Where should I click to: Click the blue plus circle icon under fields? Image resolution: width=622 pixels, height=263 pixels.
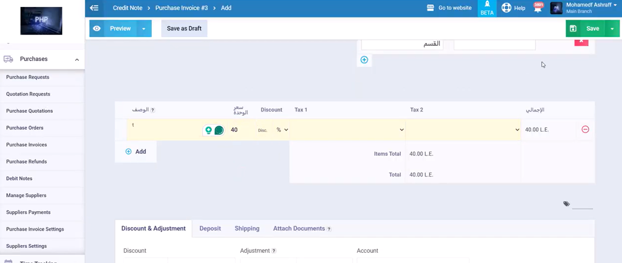coord(364,60)
